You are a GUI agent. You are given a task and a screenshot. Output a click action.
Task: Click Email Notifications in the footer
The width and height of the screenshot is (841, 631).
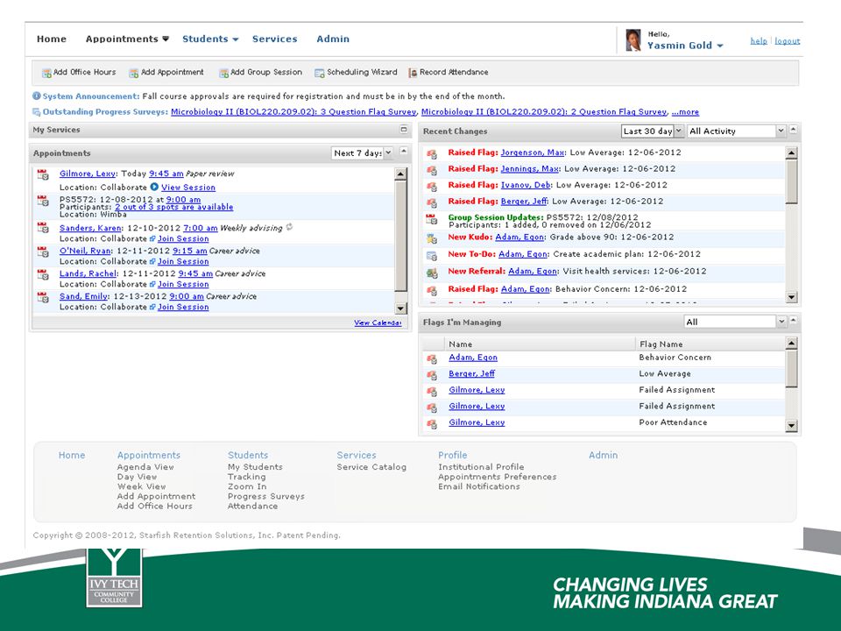[479, 486]
